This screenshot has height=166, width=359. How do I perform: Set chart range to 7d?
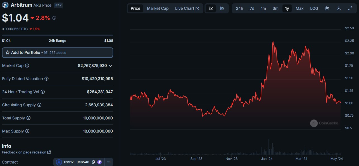pyautogui.click(x=252, y=8)
